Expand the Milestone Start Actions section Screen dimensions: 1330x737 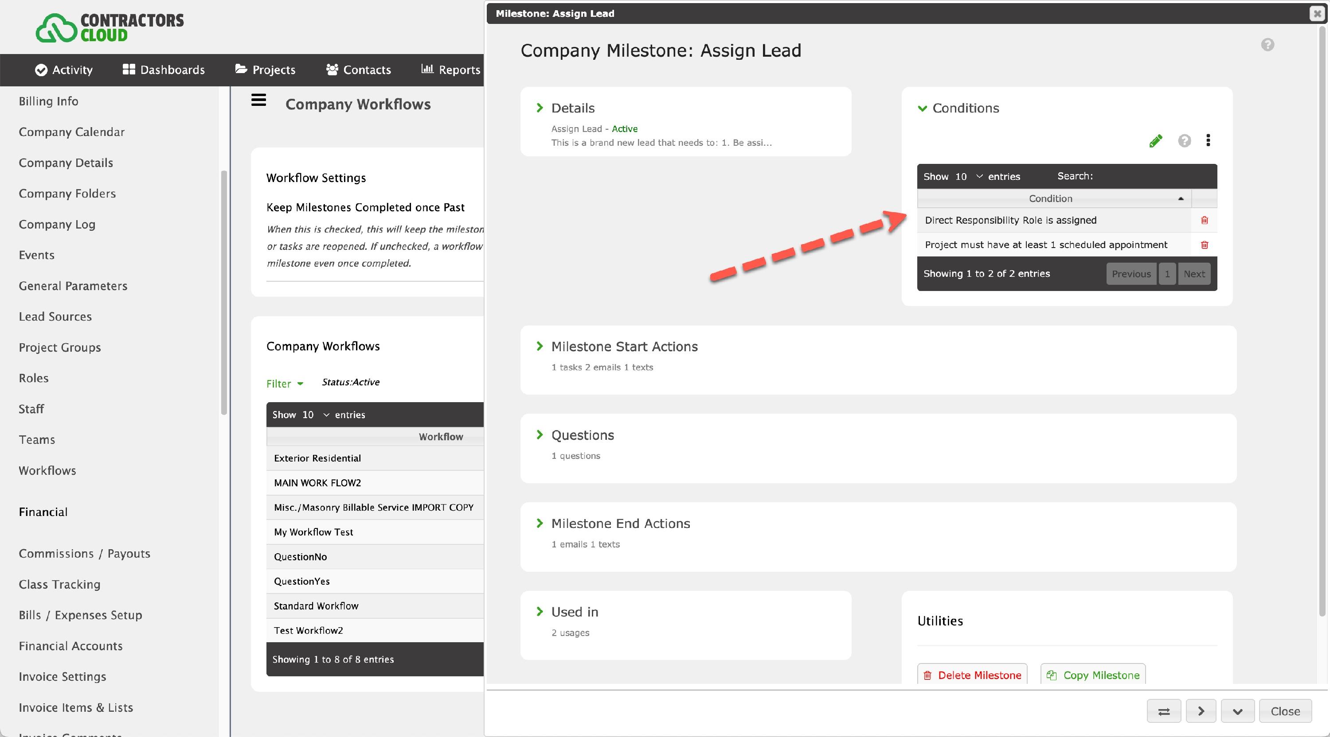[x=540, y=346]
